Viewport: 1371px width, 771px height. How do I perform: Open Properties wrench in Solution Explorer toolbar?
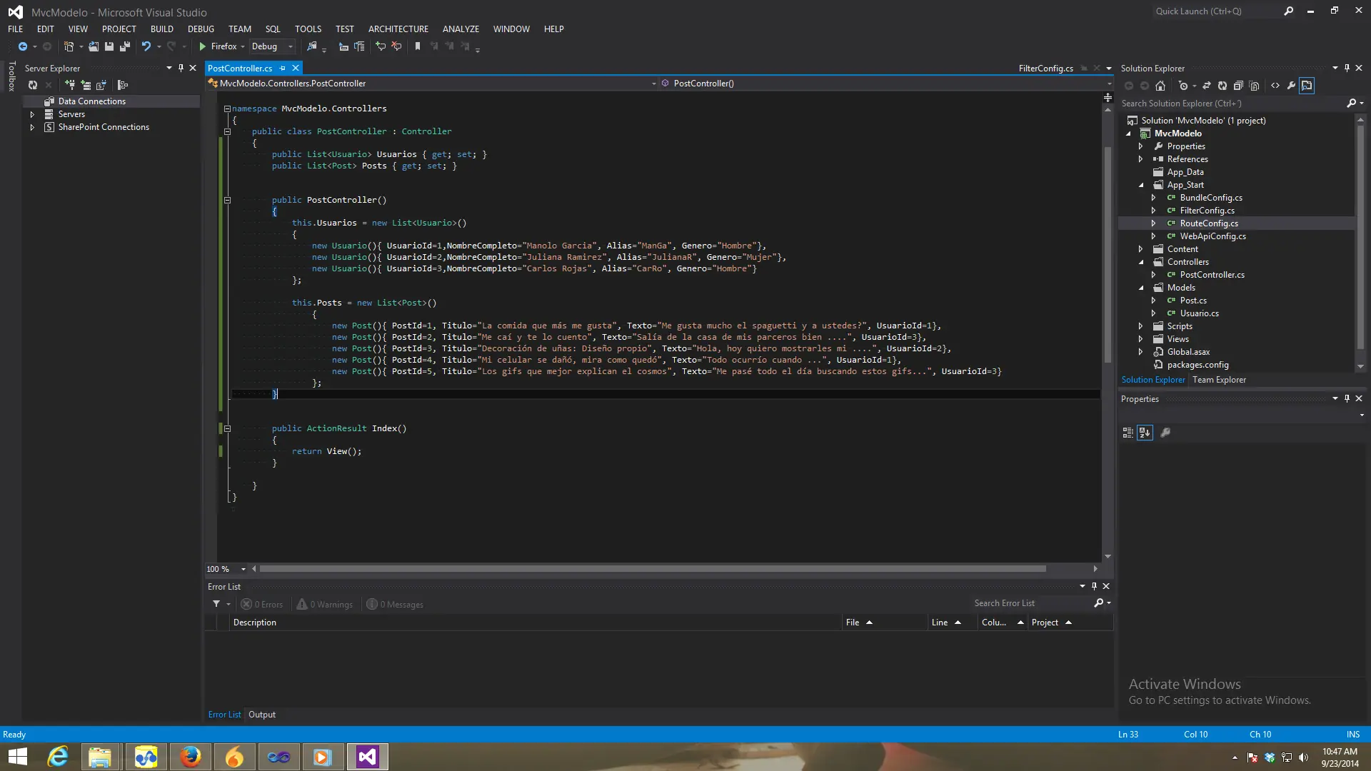tap(1291, 86)
